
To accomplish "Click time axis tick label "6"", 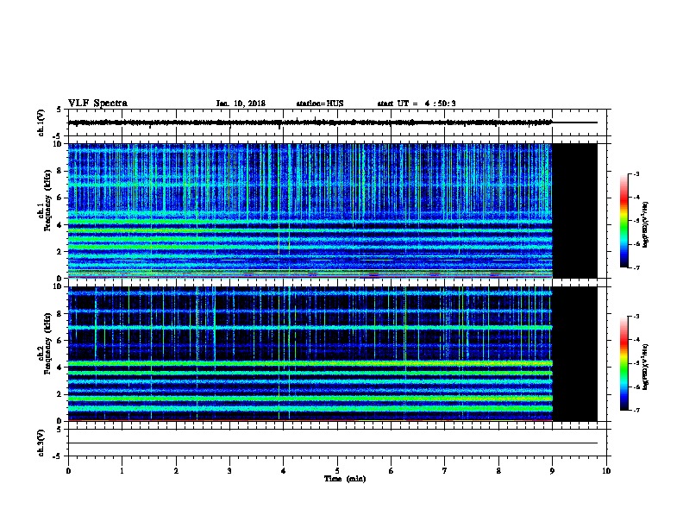I will coord(392,471).
